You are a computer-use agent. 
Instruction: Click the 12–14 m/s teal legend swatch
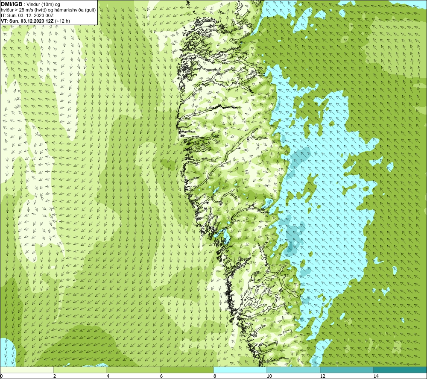(347, 370)
